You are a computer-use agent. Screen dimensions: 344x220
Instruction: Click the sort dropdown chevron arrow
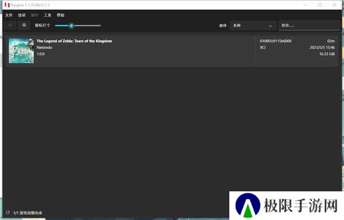click(x=270, y=26)
